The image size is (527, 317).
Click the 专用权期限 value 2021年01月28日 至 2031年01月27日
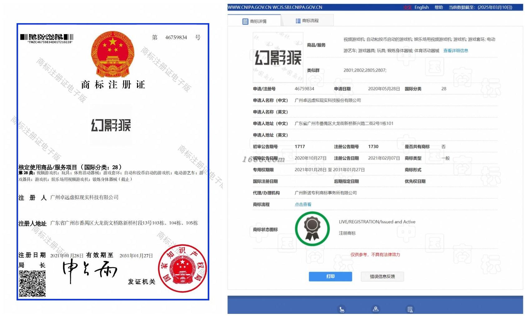(330, 170)
